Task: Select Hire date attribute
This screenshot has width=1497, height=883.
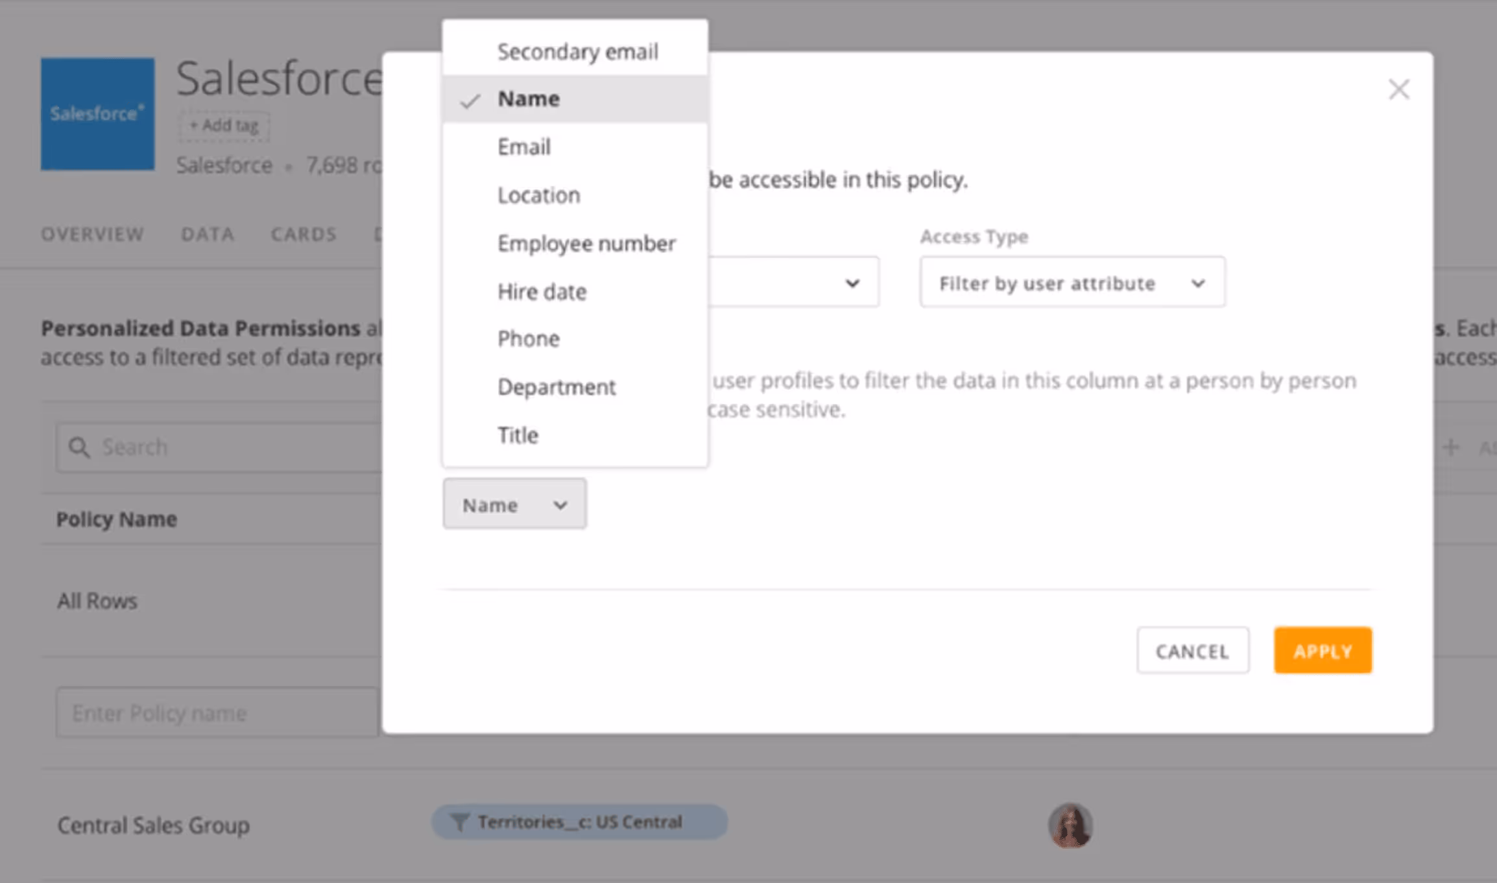Action: click(542, 292)
